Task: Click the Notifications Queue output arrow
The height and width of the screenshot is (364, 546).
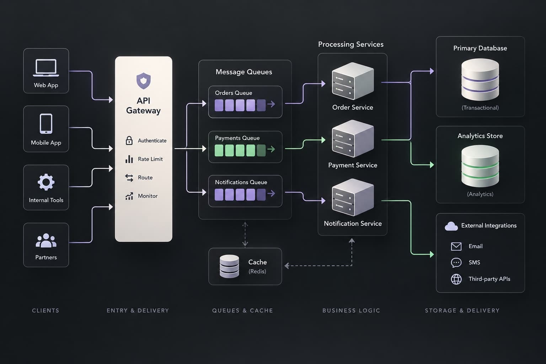Action: point(271,193)
